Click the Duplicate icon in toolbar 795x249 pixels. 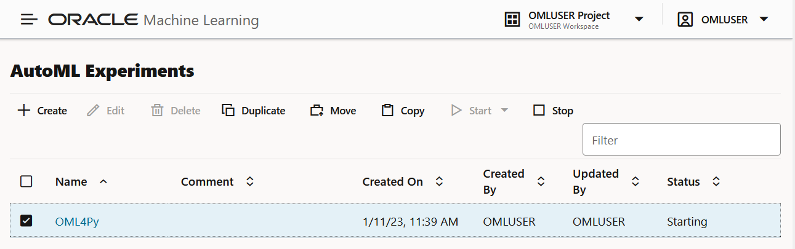coord(228,111)
